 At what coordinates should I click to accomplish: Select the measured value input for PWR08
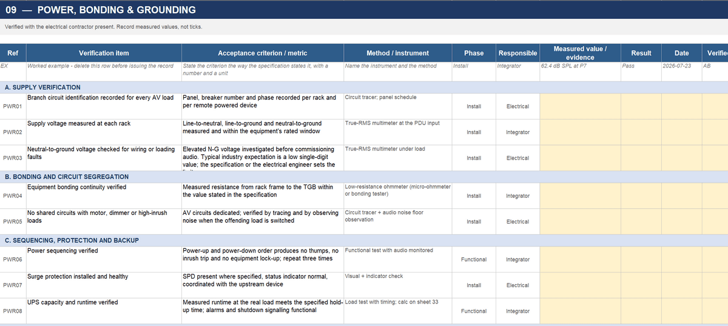580,311
